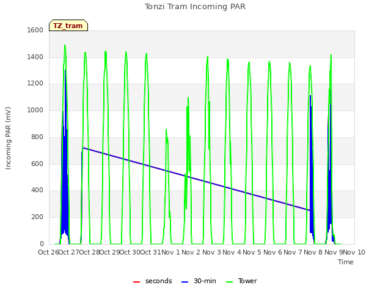This screenshot has height=293, width=391.
Task: Click the 0 y-axis tick label
Action: [42, 244]
